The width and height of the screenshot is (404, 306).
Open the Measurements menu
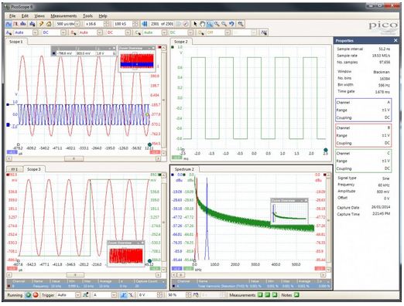(x=63, y=16)
